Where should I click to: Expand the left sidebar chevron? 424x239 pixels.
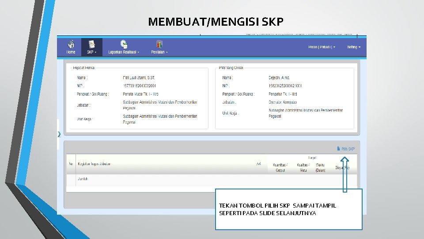tap(59, 134)
